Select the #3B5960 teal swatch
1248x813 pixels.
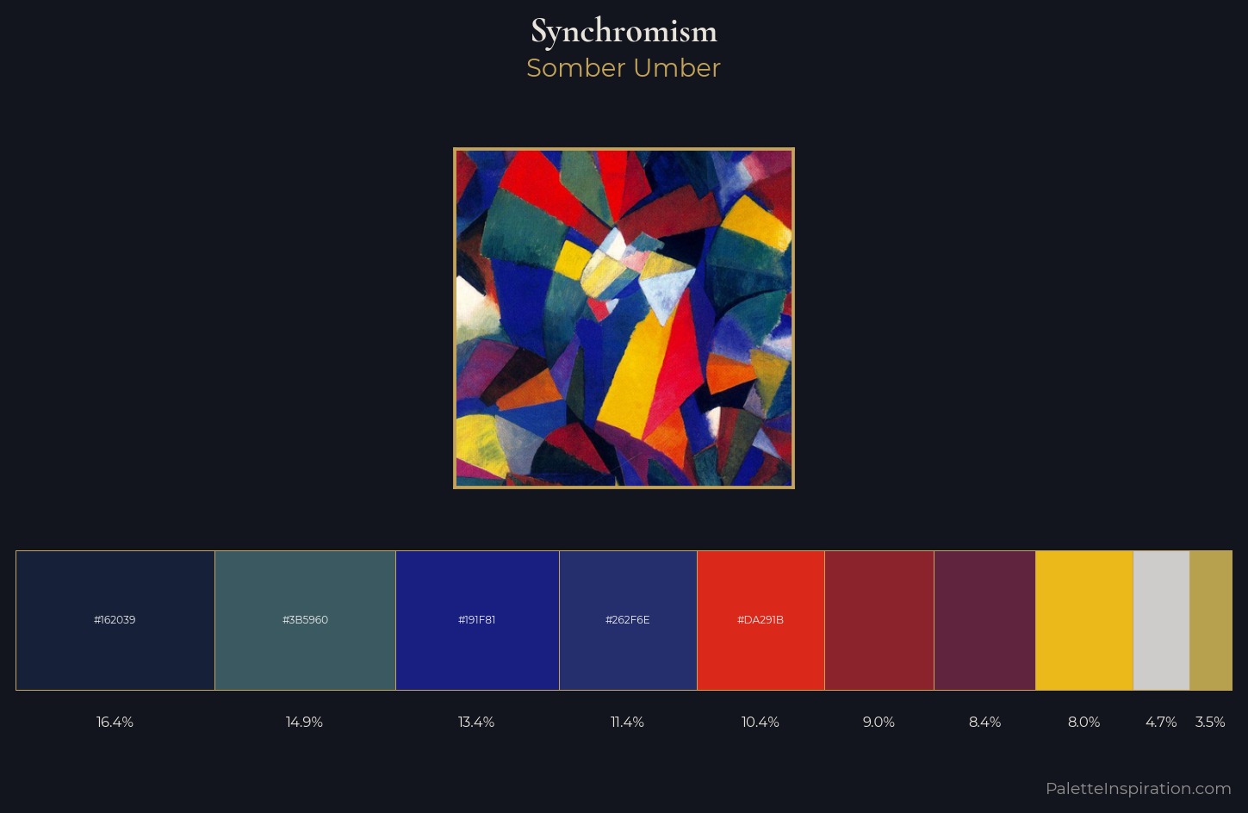[305, 620]
